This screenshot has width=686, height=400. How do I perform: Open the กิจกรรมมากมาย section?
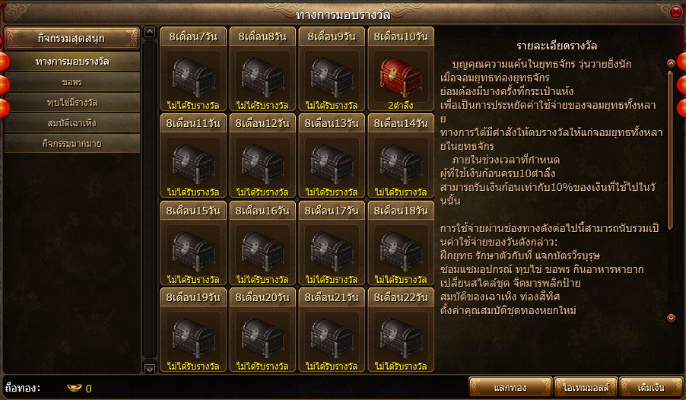click(x=72, y=144)
